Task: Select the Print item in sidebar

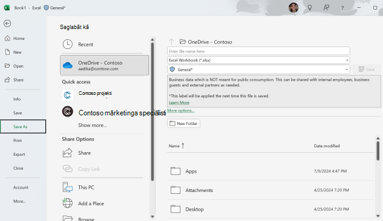Action: pyautogui.click(x=18, y=140)
